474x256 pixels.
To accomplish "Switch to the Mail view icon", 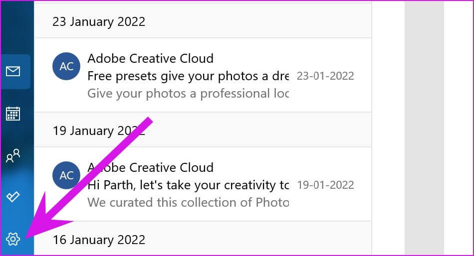I will coord(13,71).
